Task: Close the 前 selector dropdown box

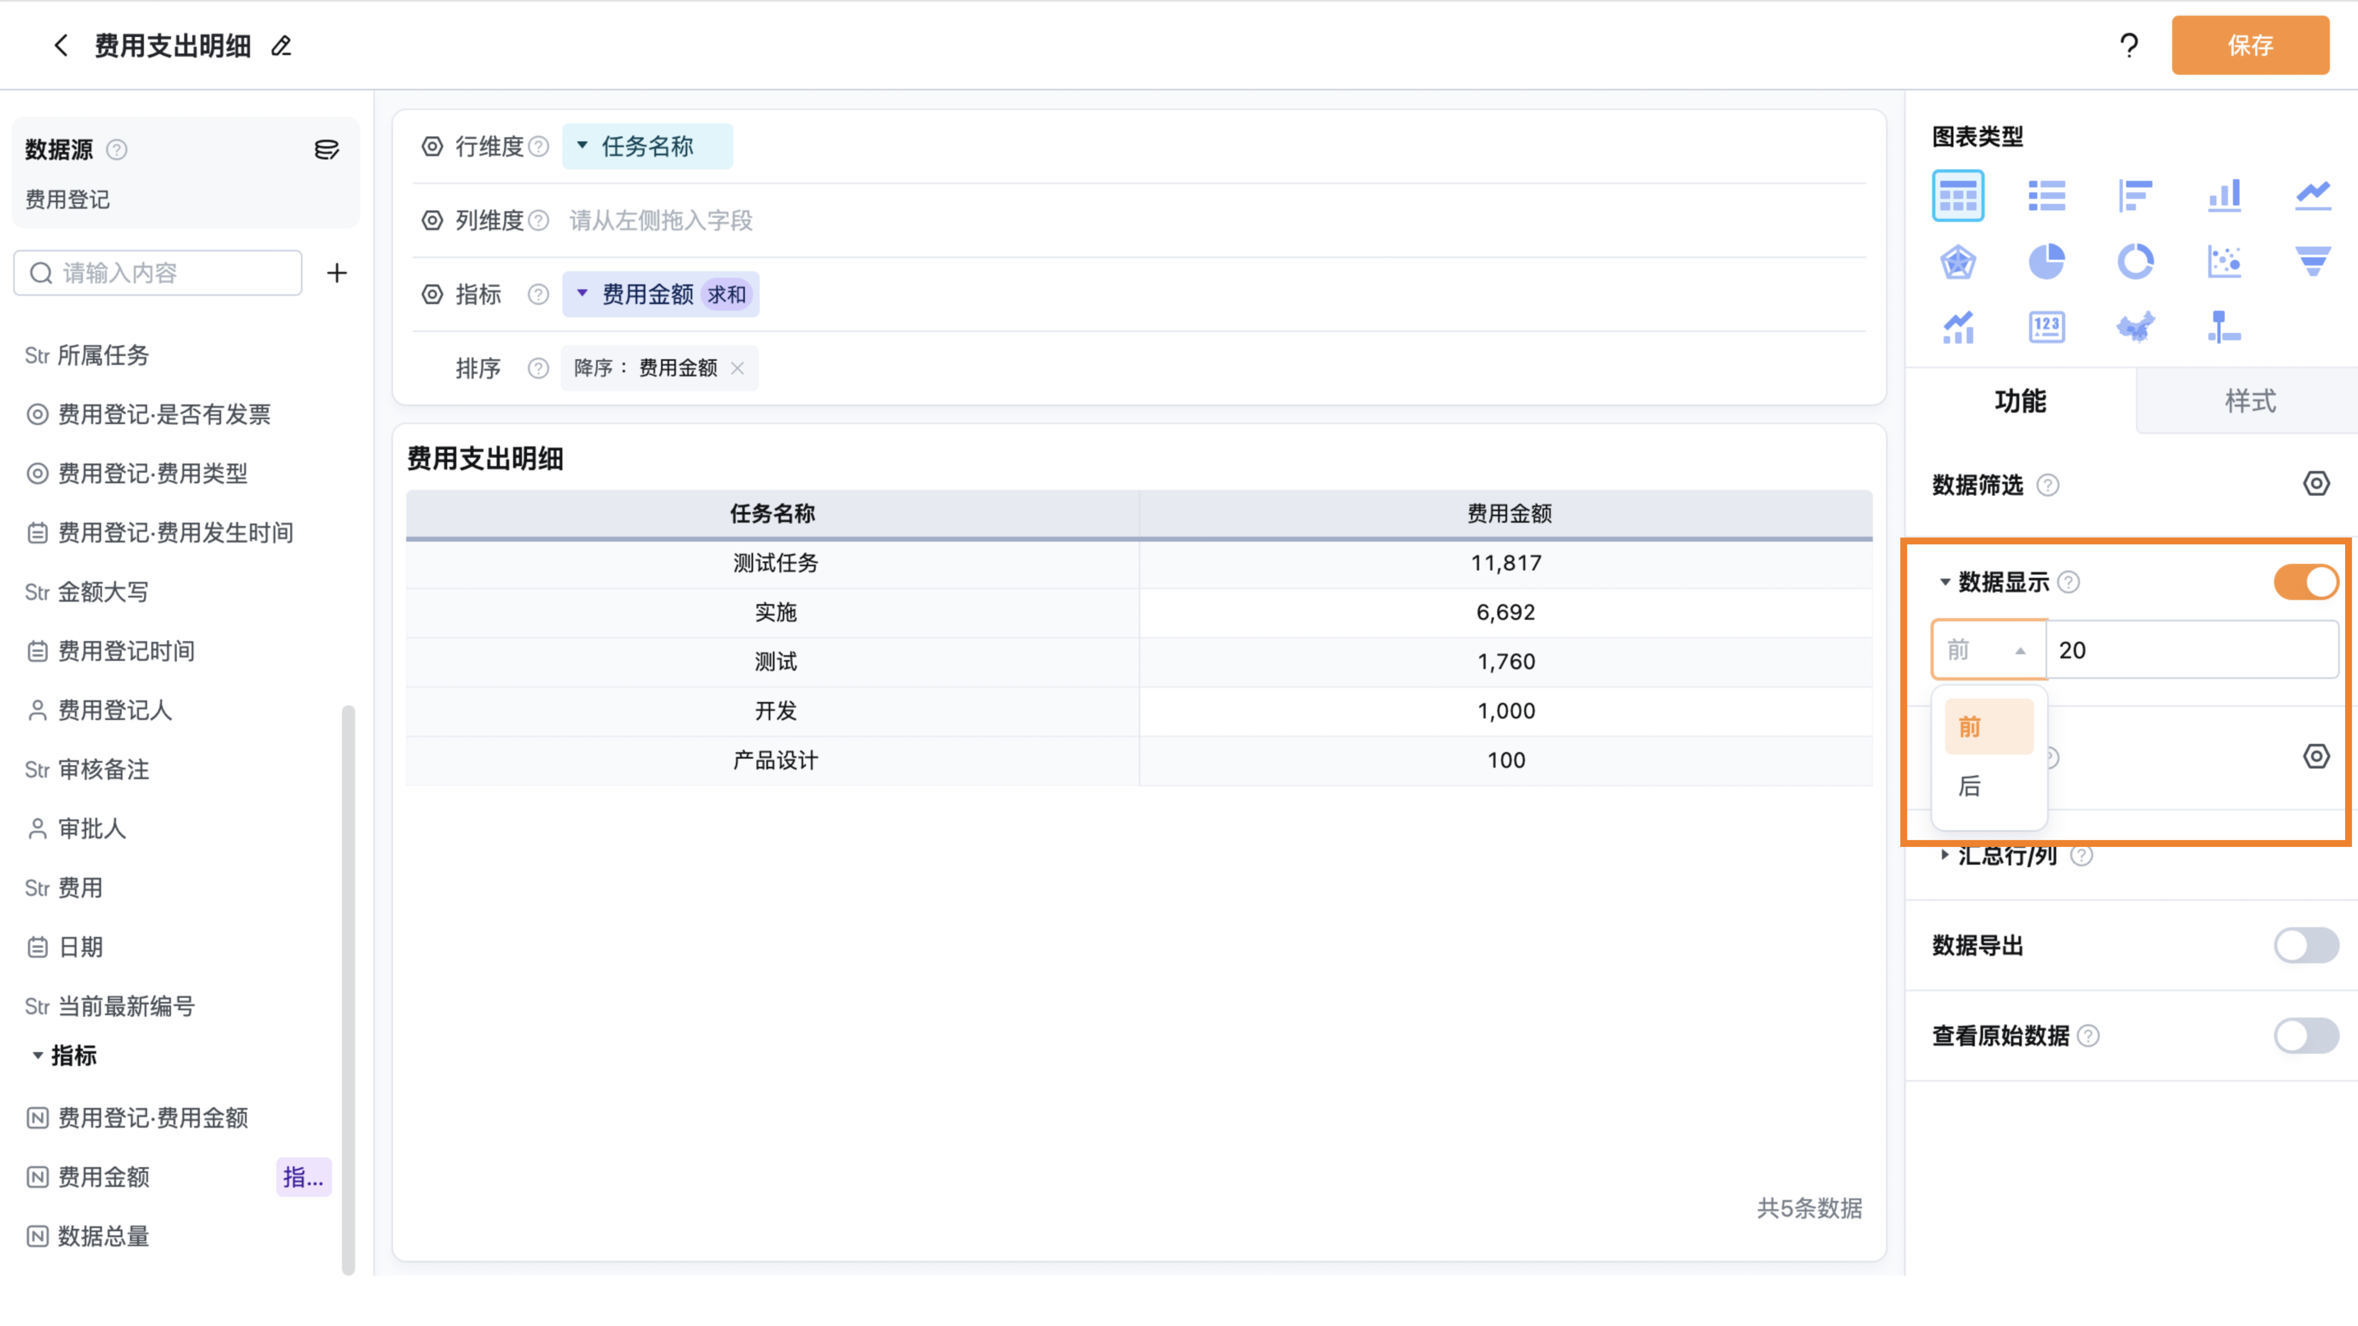Action: click(x=1989, y=650)
